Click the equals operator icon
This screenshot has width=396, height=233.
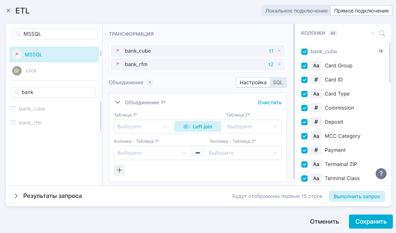click(x=198, y=153)
